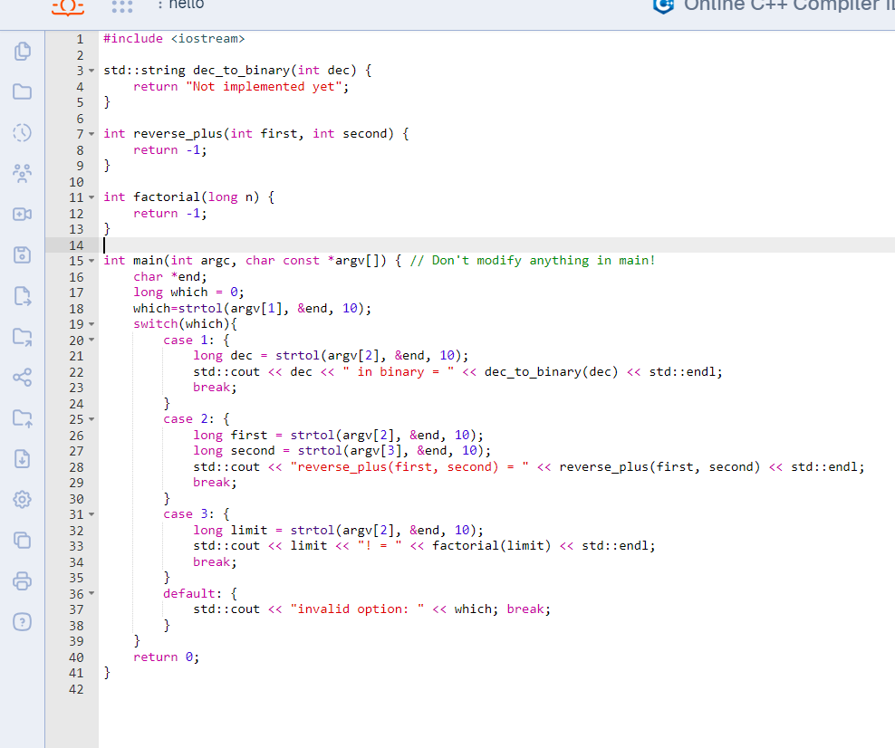Click the folder with outgoing arrow icon

(23, 337)
